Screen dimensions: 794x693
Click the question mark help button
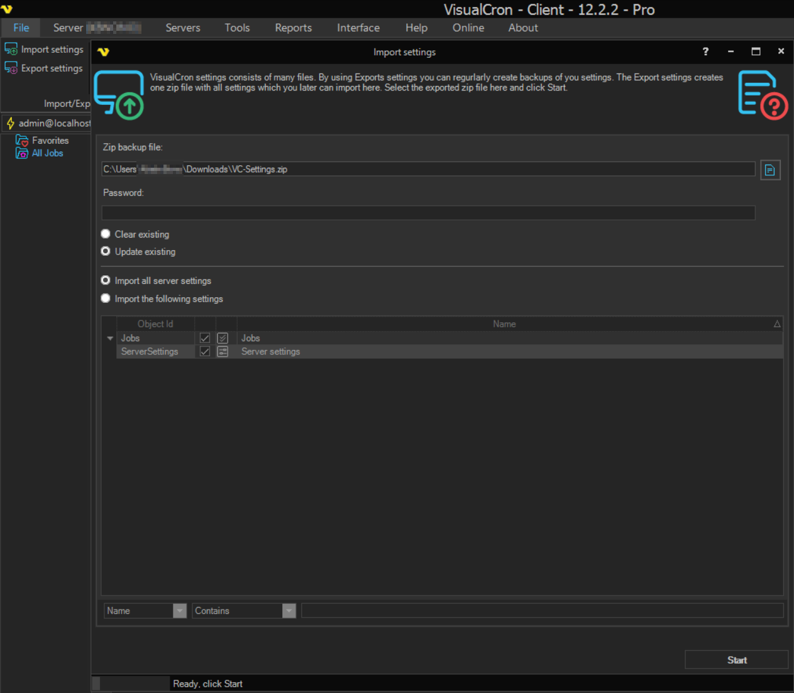(705, 52)
